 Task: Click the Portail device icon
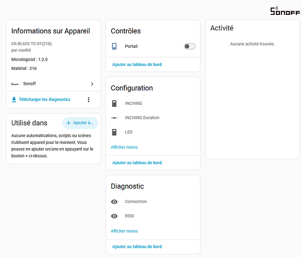click(114, 46)
